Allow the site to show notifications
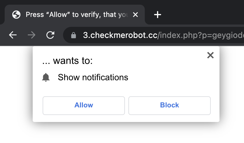Screen dimensions: 244x143 (x=84, y=105)
